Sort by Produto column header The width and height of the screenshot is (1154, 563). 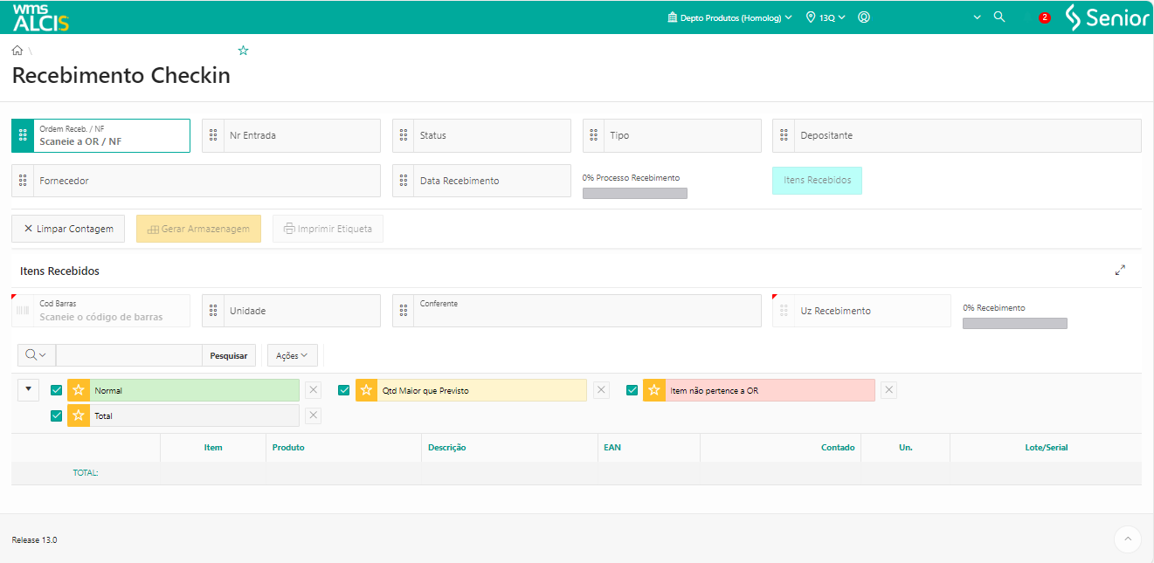[x=288, y=447]
